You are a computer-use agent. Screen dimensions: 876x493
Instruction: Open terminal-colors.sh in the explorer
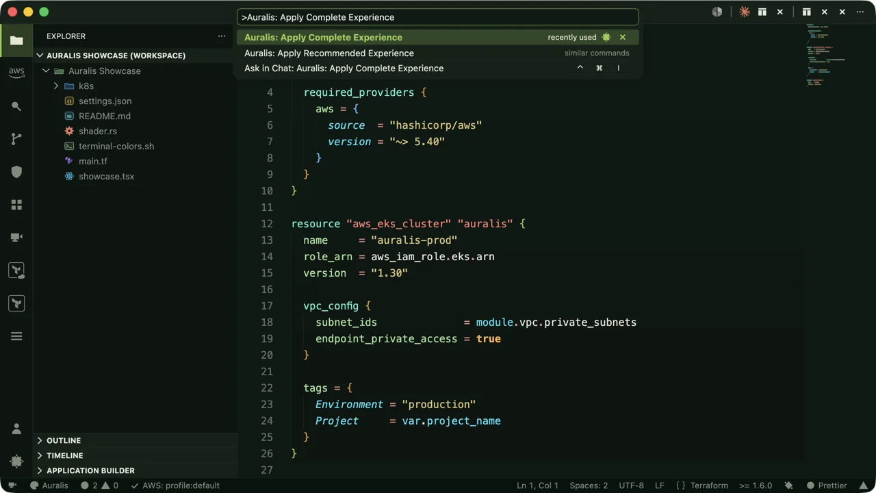136,146
